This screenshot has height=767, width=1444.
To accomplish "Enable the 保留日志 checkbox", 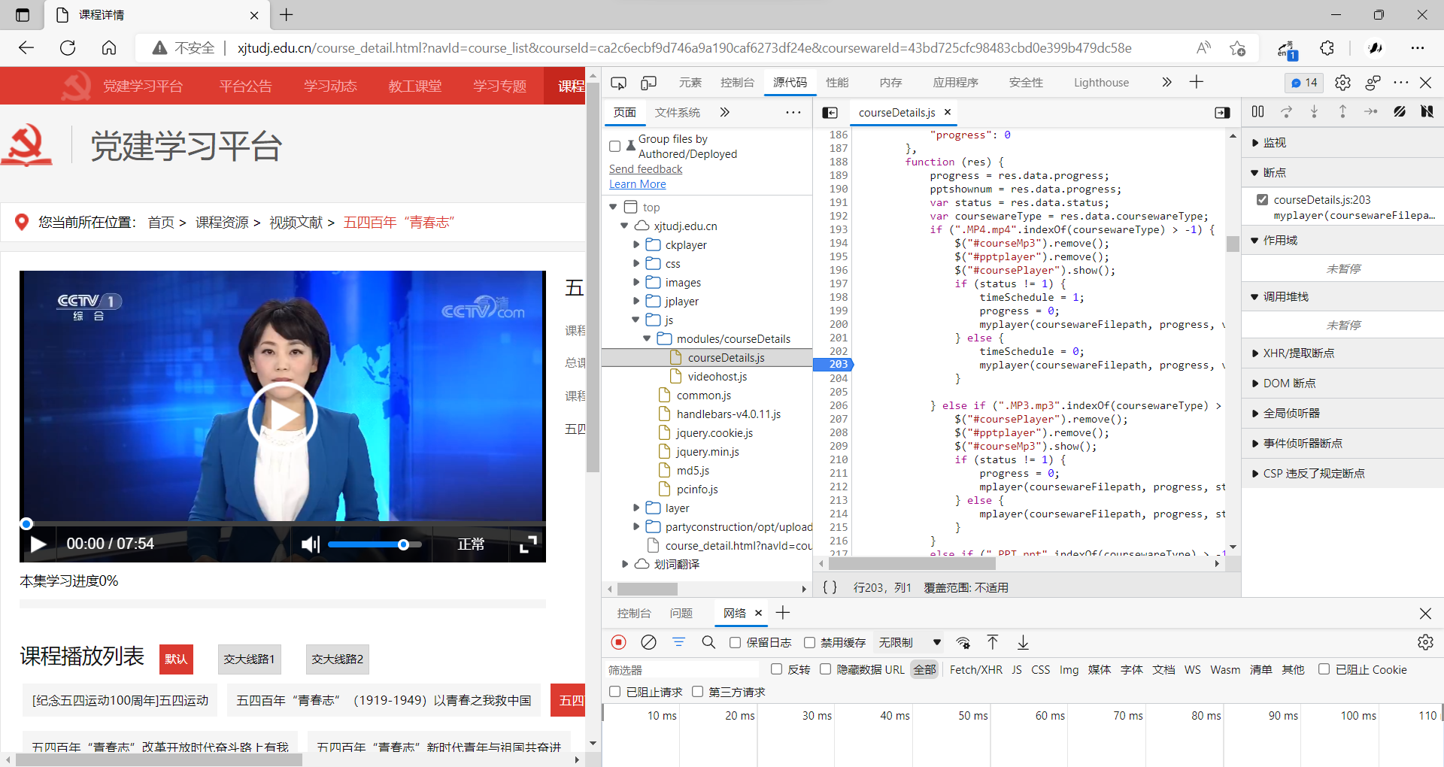I will [736, 642].
